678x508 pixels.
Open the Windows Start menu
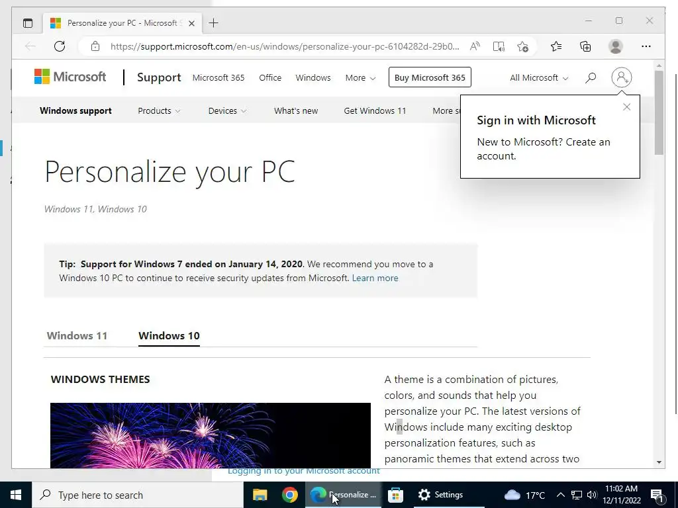(16, 495)
